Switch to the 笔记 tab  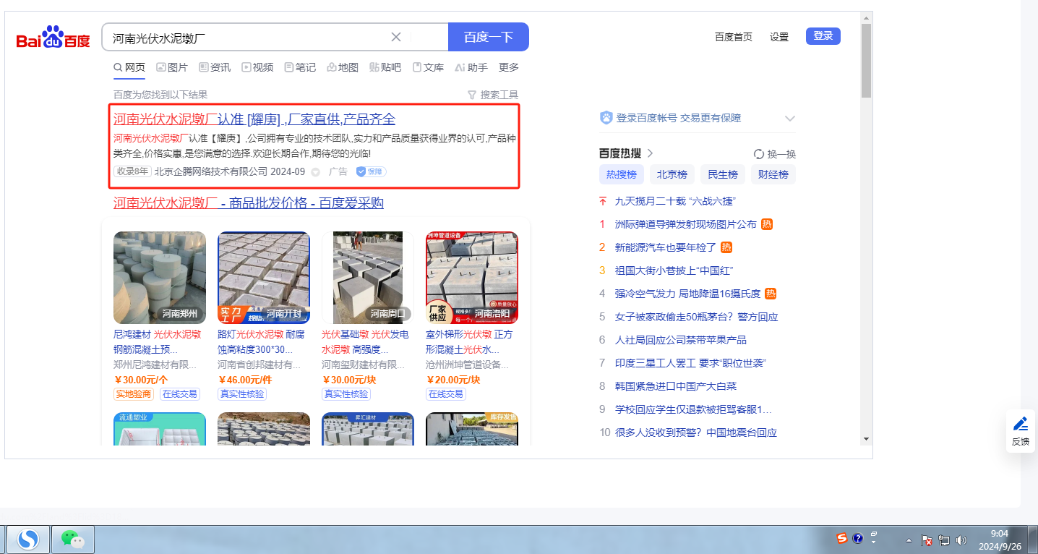(x=300, y=67)
